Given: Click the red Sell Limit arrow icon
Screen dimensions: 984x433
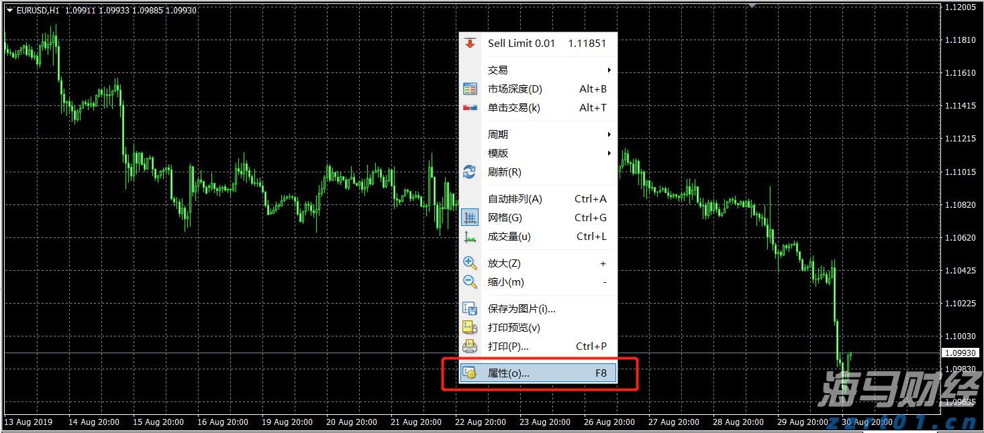Looking at the screenshot, I should pyautogui.click(x=470, y=43).
